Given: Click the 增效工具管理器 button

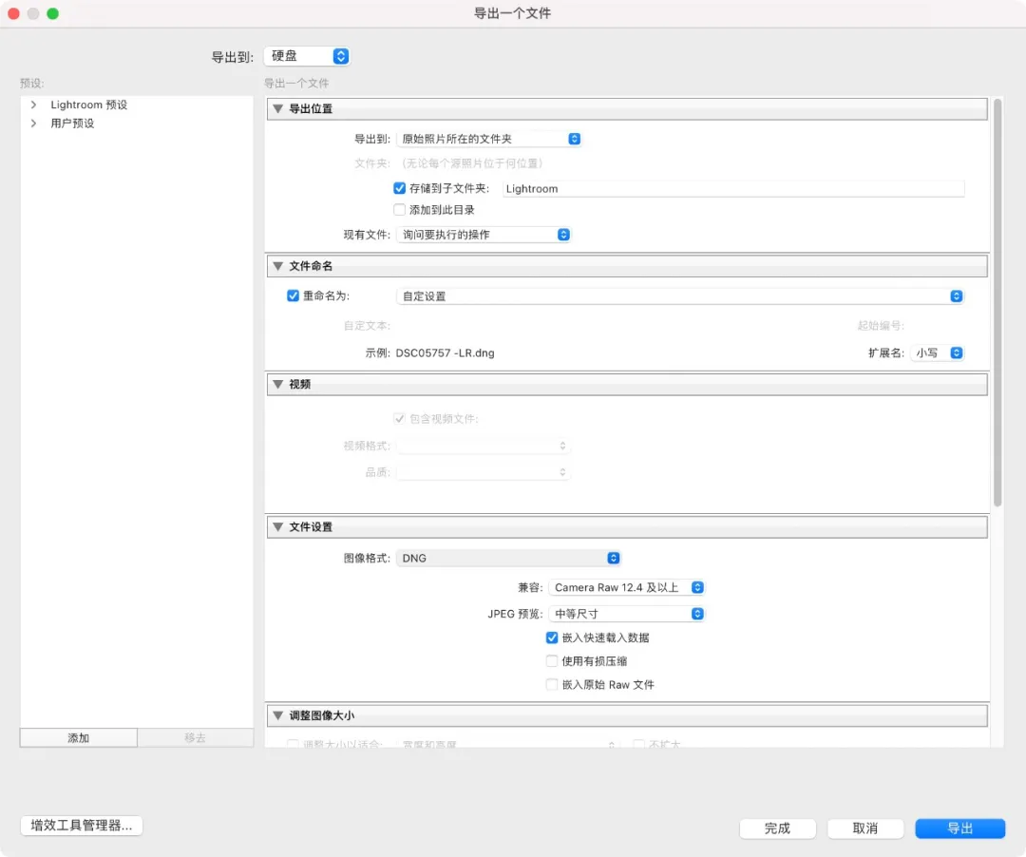Looking at the screenshot, I should 82,826.
